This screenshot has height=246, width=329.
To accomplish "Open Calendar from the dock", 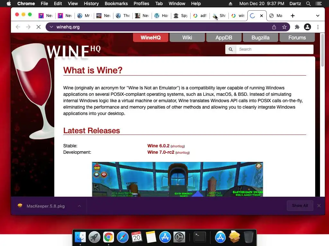I will 137,237.
